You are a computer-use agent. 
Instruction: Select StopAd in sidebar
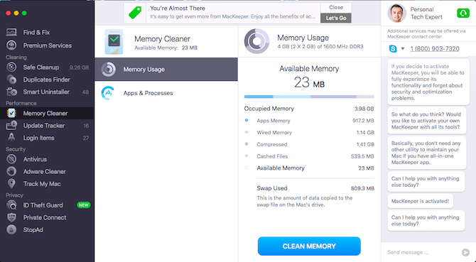[x=47, y=229]
